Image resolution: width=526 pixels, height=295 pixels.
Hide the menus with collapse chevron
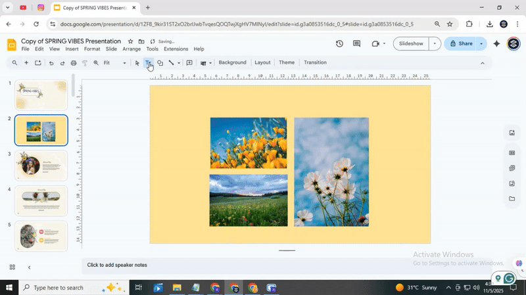coord(482,63)
